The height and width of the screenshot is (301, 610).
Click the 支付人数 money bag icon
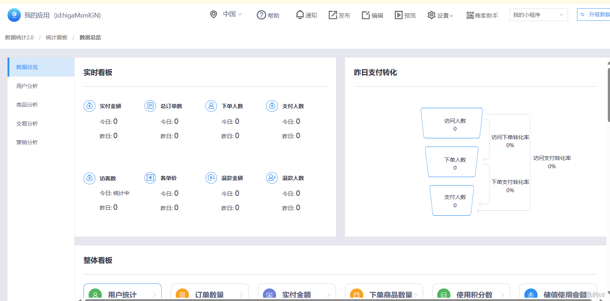272,106
